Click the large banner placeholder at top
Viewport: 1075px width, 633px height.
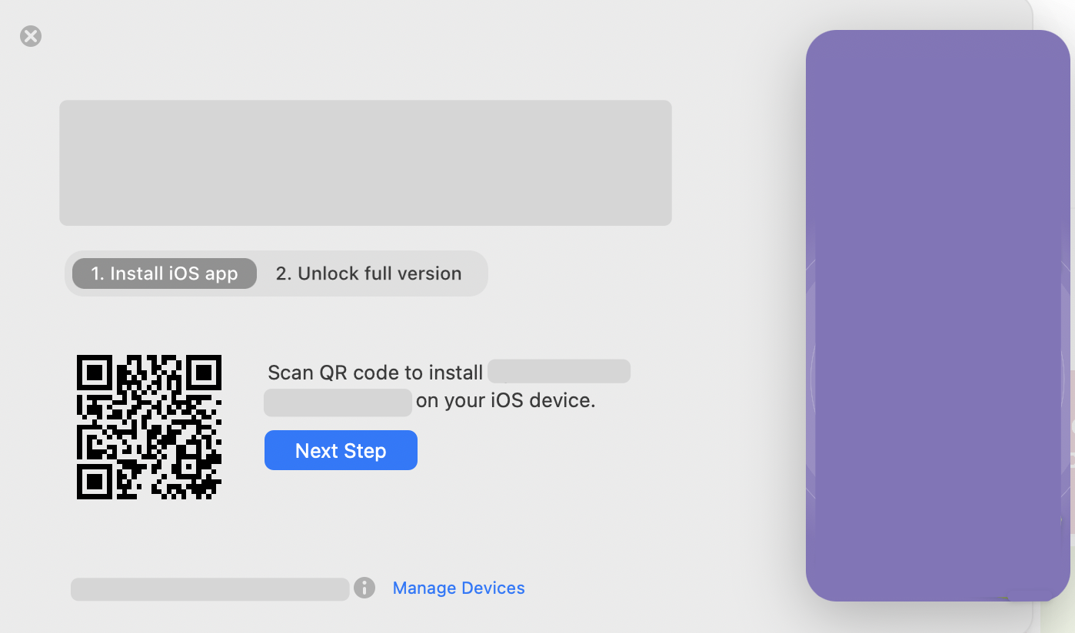point(365,162)
